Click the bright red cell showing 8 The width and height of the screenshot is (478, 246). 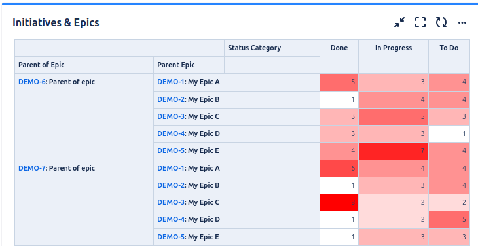pos(339,202)
